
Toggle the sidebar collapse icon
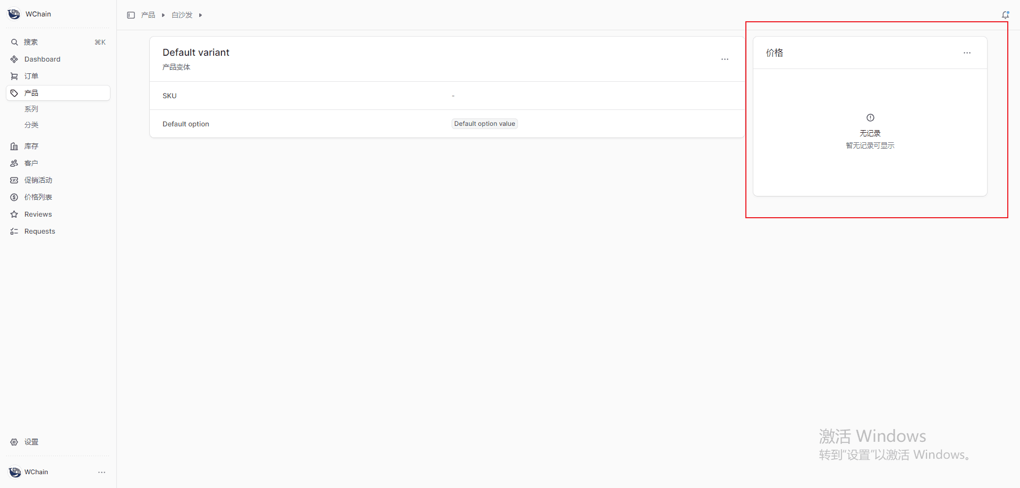[x=131, y=15]
